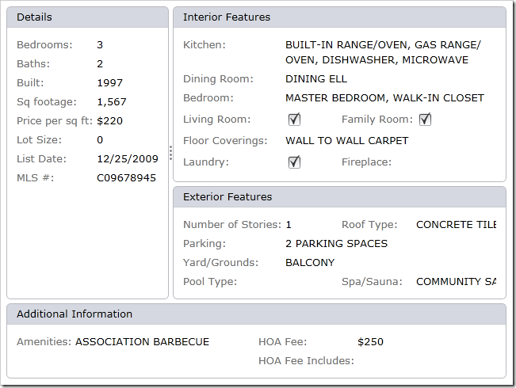The image size is (516, 388).
Task: Click the HOA Fee value $250
Action: click(x=370, y=342)
